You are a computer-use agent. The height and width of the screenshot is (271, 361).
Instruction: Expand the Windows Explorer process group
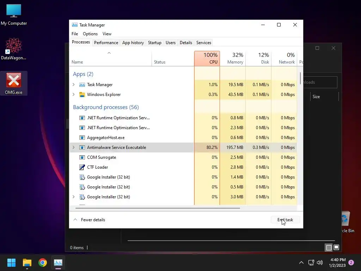tap(74, 95)
